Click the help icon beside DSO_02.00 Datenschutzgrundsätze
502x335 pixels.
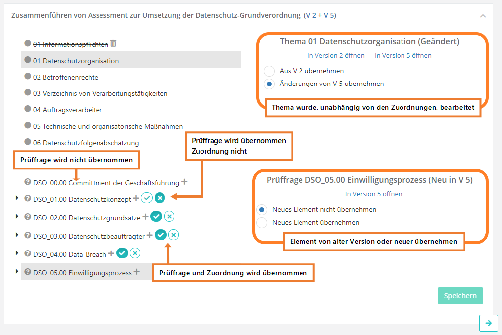tap(28, 217)
